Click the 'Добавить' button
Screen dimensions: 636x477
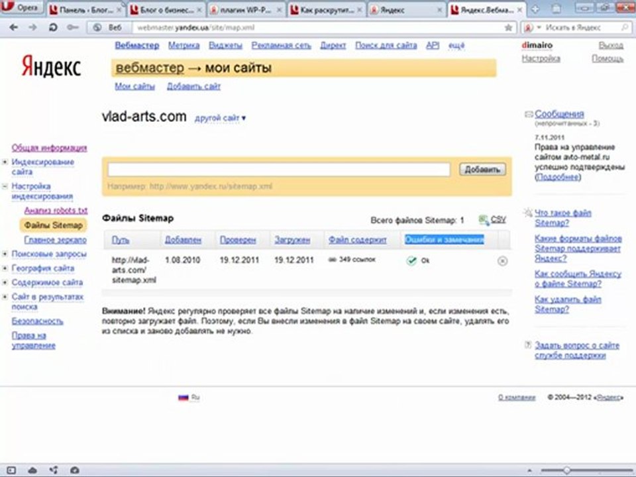(x=482, y=170)
